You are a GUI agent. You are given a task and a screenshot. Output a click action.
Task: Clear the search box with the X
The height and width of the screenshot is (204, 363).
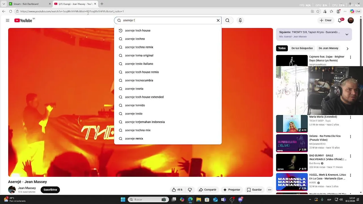point(218,20)
